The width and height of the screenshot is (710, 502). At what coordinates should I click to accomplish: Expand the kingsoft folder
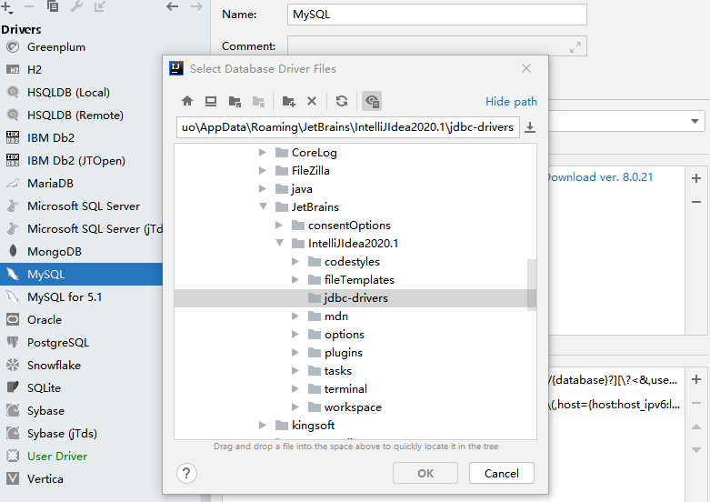click(262, 425)
